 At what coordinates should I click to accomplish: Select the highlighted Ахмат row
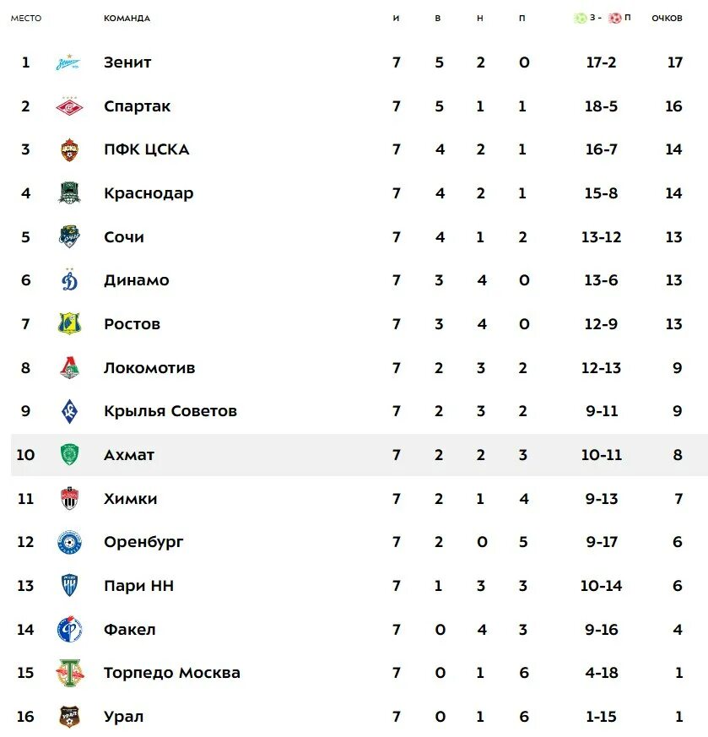(x=359, y=455)
